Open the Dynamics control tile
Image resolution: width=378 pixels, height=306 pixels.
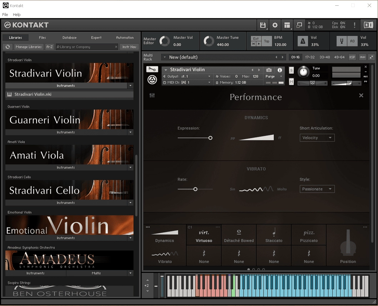point(165,236)
